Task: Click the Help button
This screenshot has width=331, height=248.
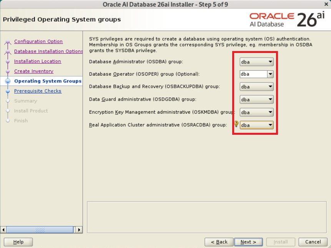Action: (x=18, y=242)
